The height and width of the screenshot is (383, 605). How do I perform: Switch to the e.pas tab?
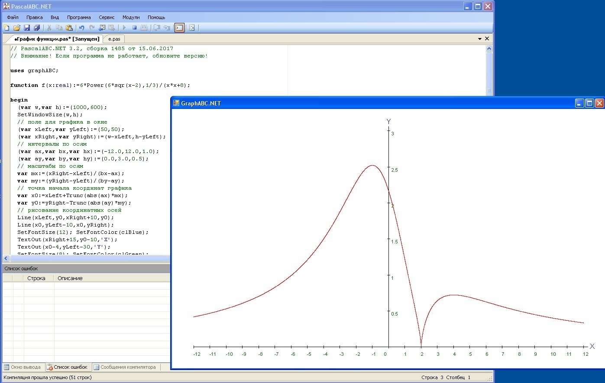tap(114, 39)
